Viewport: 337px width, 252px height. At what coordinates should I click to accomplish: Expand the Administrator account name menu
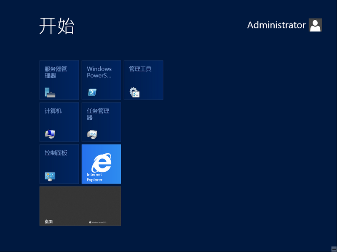tap(276, 25)
